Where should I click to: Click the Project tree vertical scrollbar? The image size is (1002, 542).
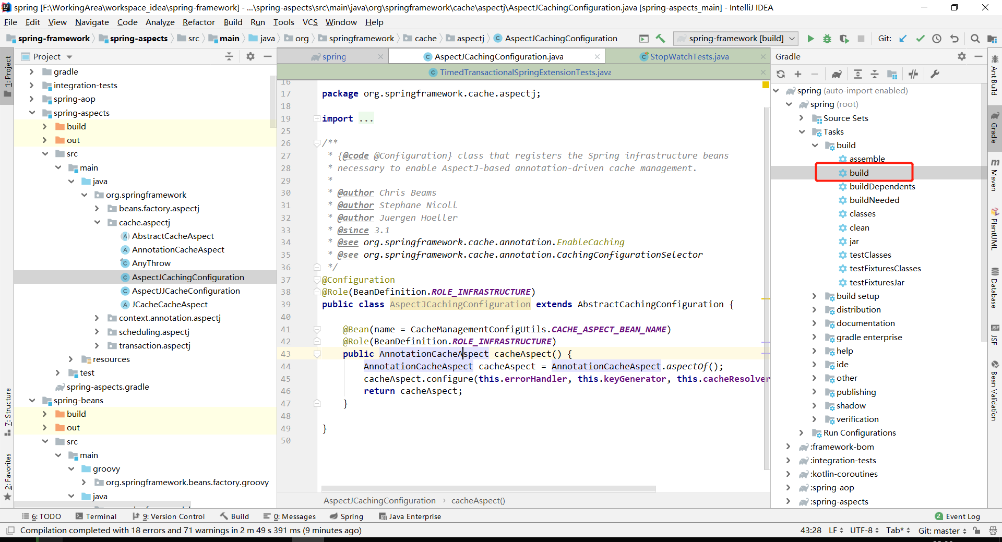pos(272,102)
